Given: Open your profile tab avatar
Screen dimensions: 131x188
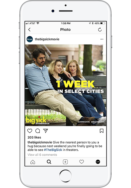Looking at the screenshot, I should tap(98, 162).
